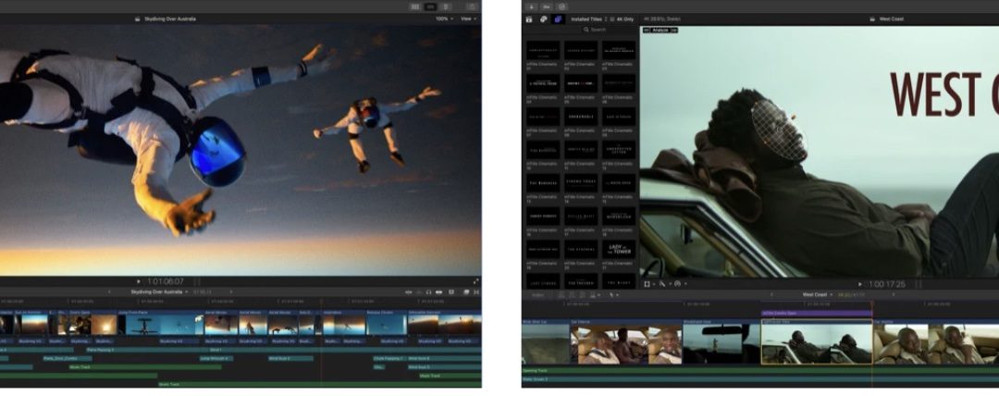
Task: Go back in Skydiving timeline history
Action: [109, 292]
